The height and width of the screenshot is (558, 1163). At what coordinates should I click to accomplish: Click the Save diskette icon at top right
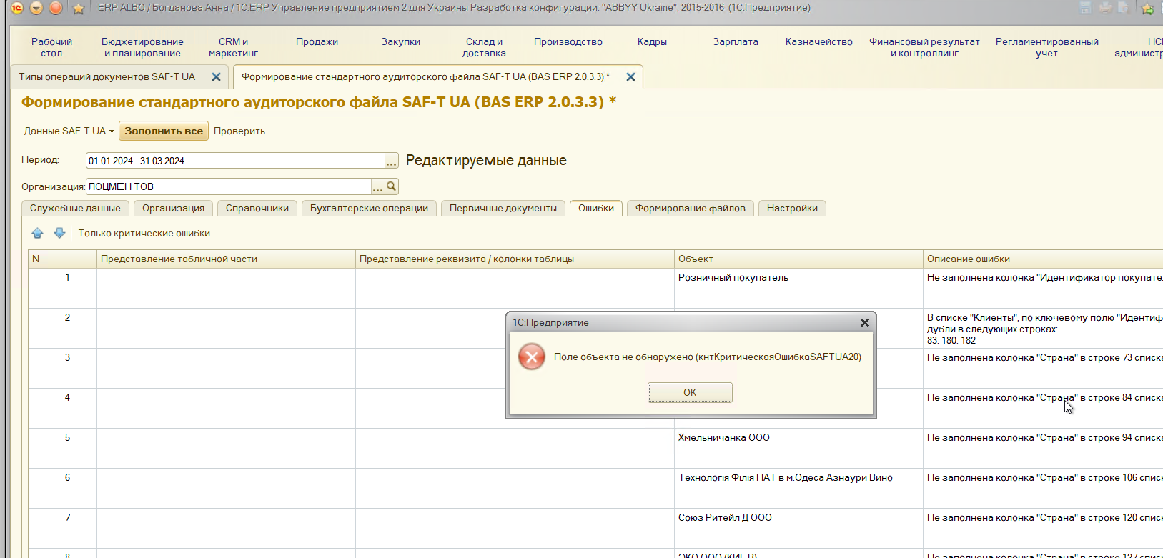[x=1085, y=8]
